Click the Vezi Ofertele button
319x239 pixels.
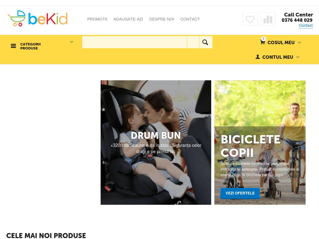pos(240,193)
